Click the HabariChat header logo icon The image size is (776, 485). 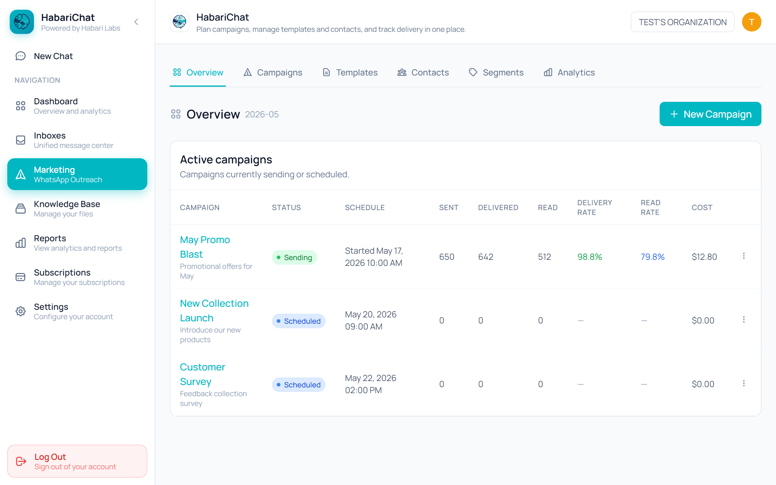pyautogui.click(x=179, y=22)
